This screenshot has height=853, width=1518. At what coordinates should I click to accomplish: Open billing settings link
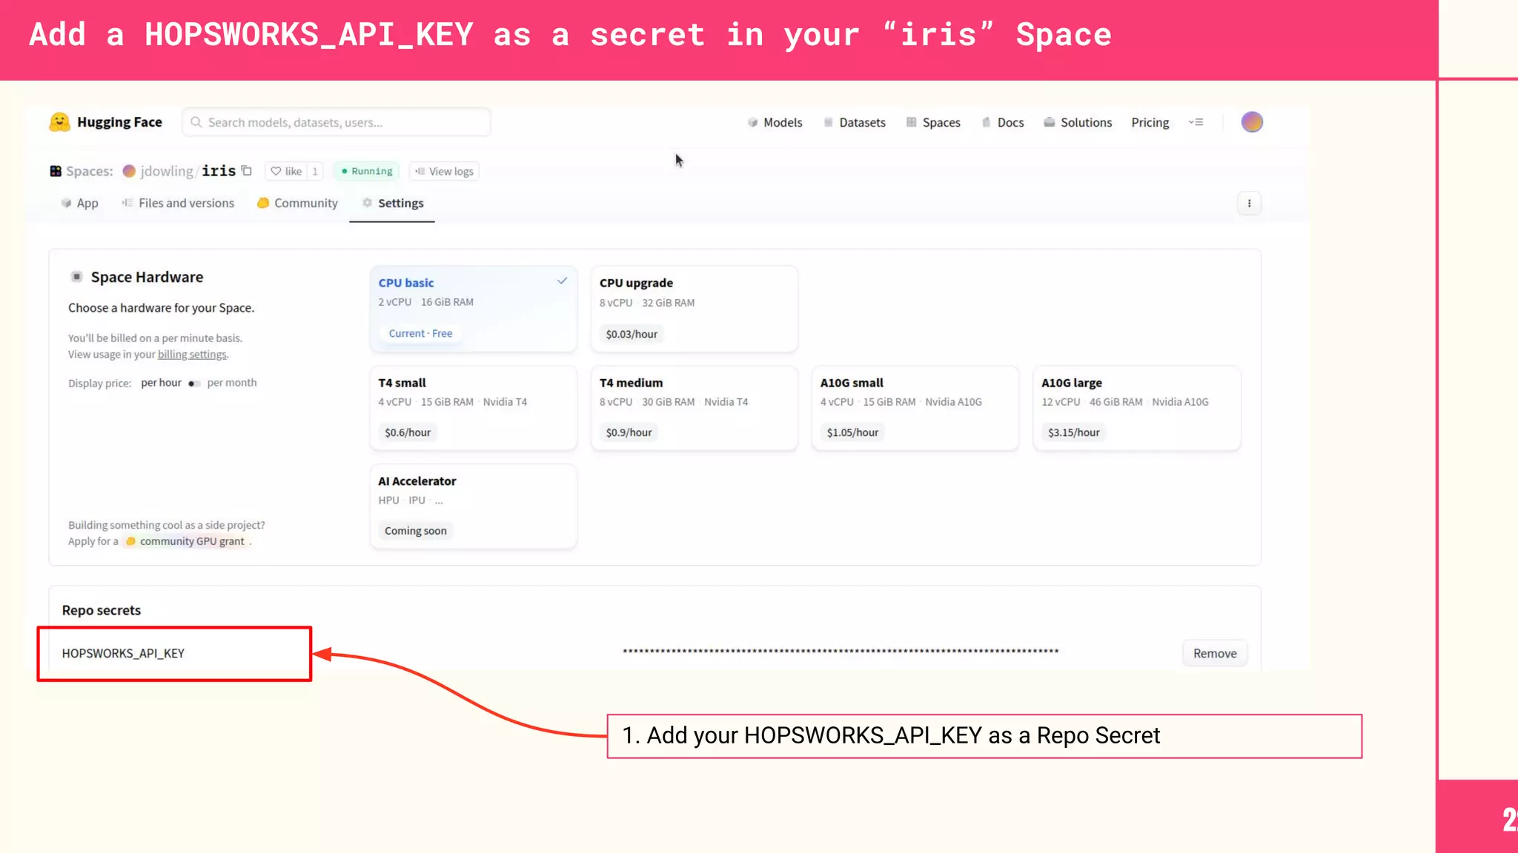pyautogui.click(x=192, y=355)
